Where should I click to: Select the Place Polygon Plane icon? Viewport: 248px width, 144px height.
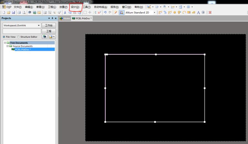[193, 13]
